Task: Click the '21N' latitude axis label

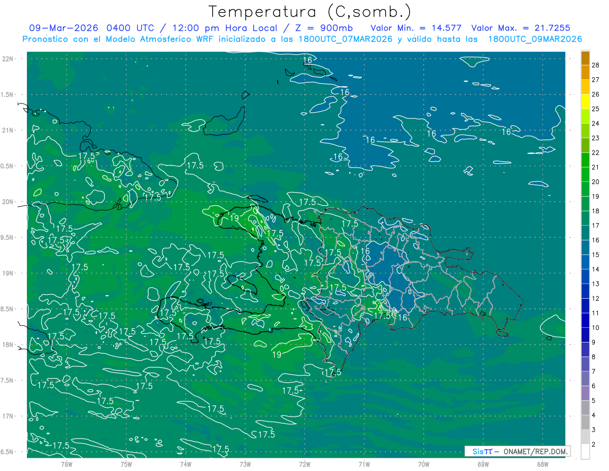Action: click(8, 130)
